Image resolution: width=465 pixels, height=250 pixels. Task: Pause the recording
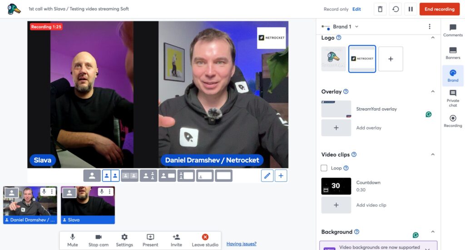pos(411,9)
